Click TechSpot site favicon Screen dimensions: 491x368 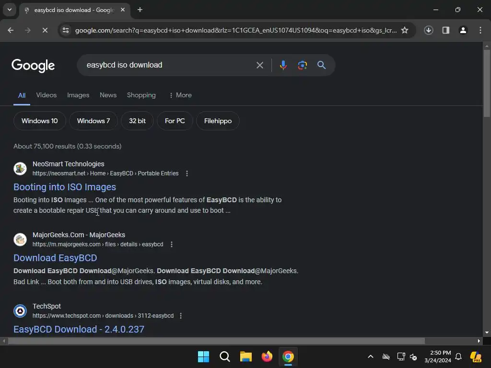[x=20, y=311]
